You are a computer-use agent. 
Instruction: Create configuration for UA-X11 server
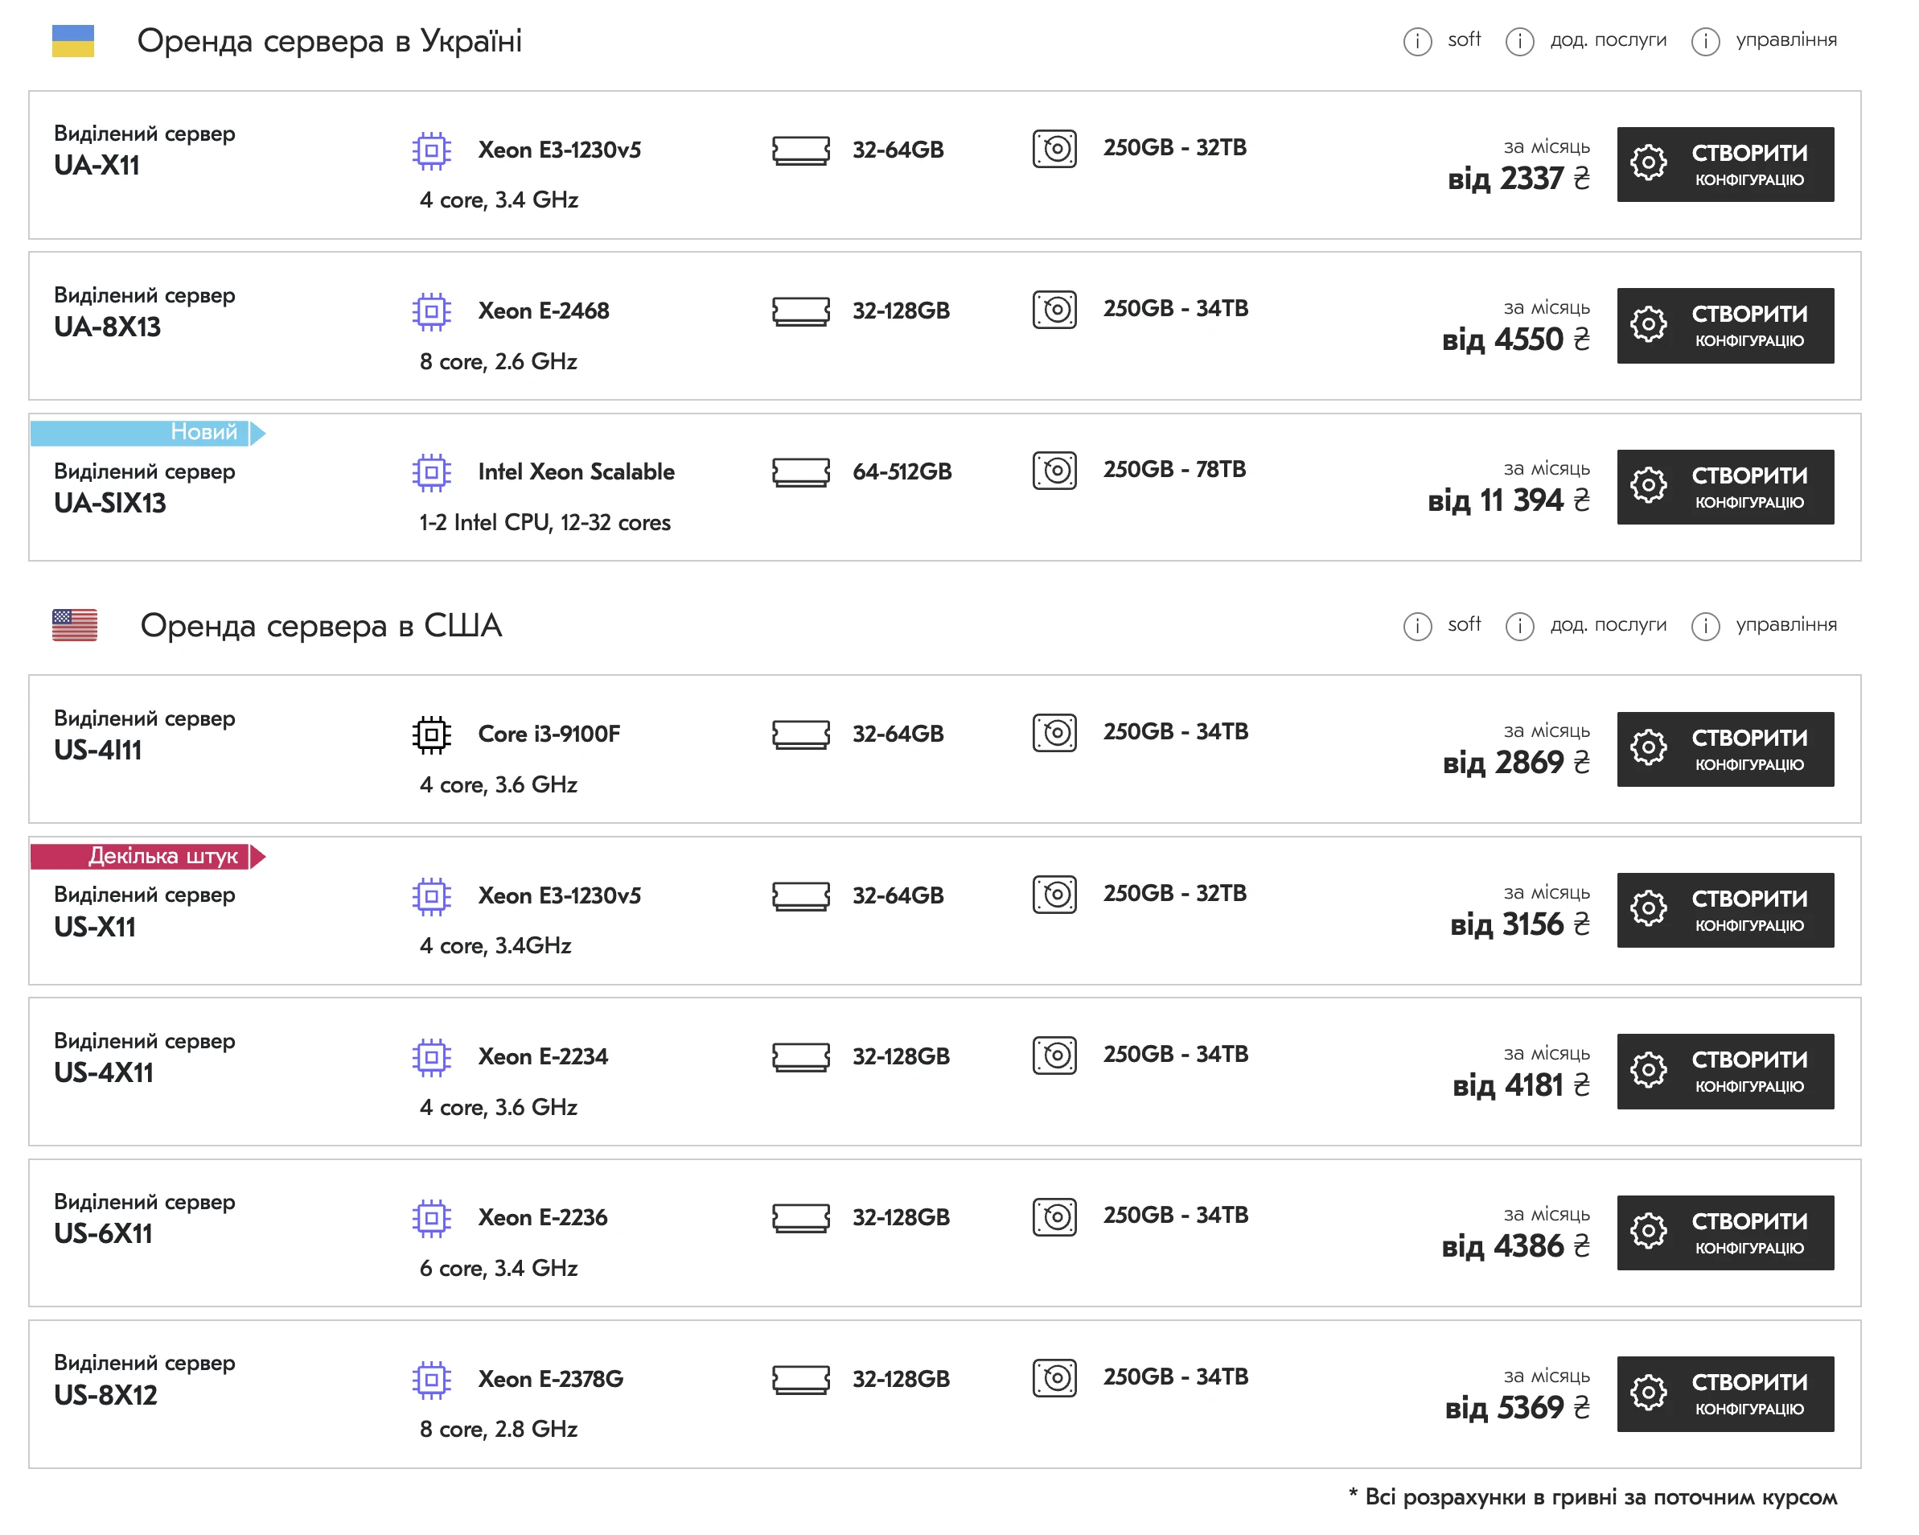pyautogui.click(x=1725, y=165)
